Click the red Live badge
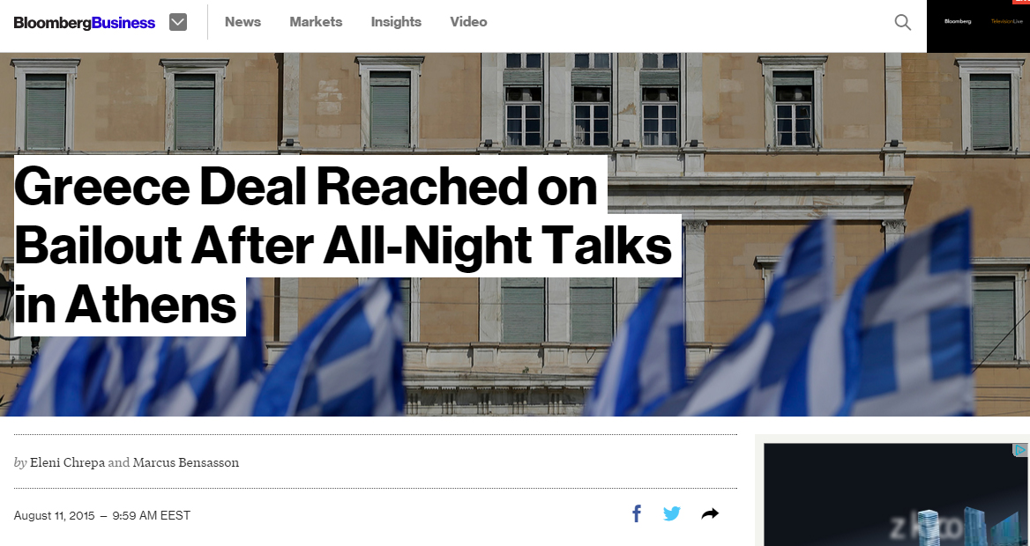The width and height of the screenshot is (1030, 546). (x=1021, y=2)
